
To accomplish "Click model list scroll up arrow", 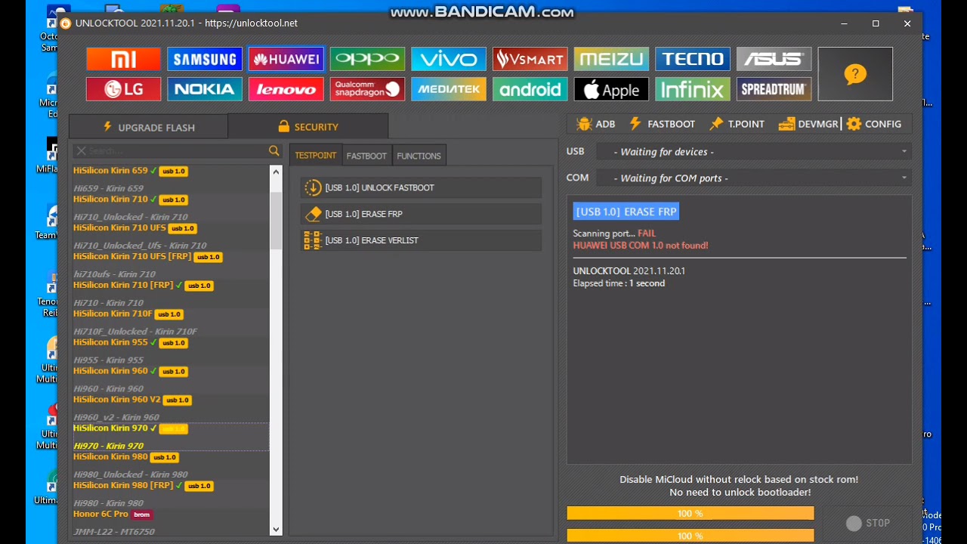I will [276, 172].
